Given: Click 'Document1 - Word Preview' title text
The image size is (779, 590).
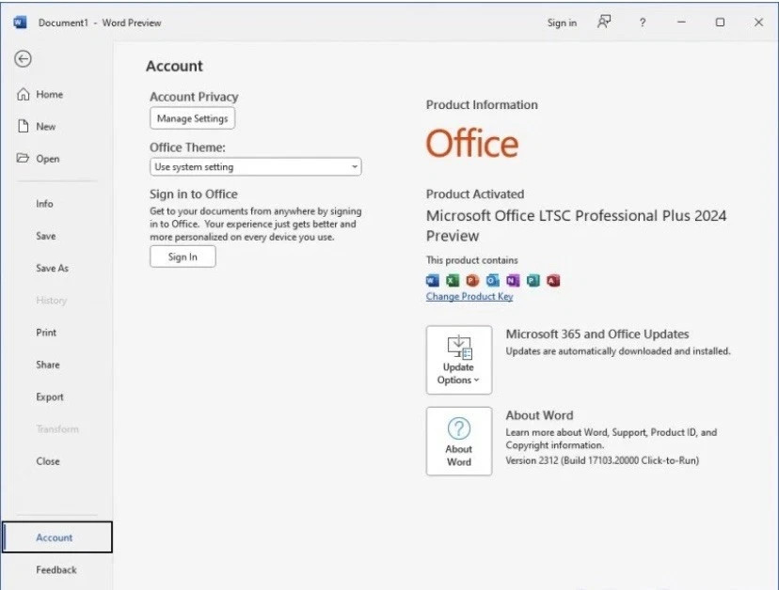Looking at the screenshot, I should (x=100, y=23).
